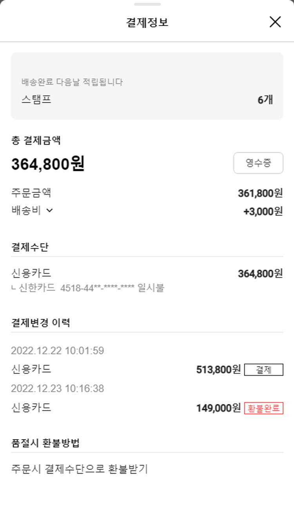Click the 결제변경 이력 section header
The image size is (294, 516).
[x=41, y=323]
